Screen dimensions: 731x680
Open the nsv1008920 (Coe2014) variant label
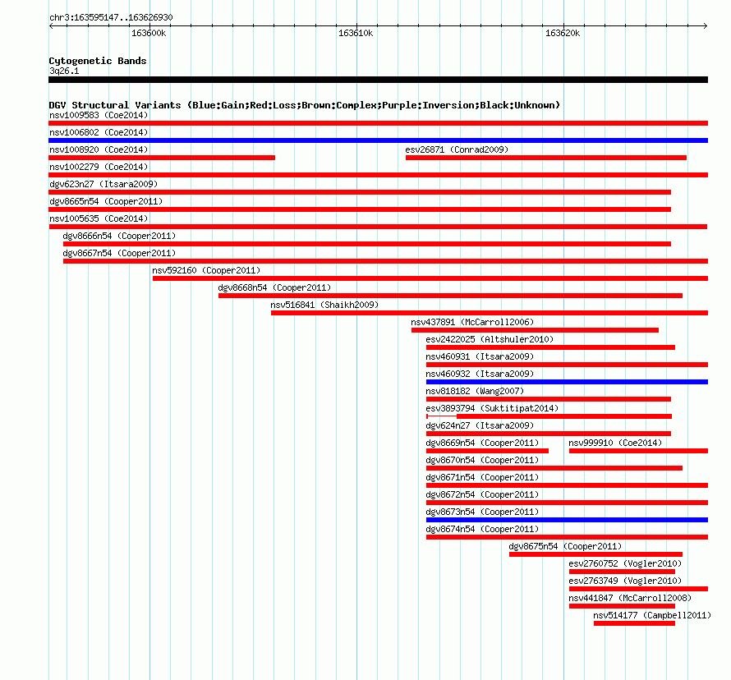(x=99, y=149)
